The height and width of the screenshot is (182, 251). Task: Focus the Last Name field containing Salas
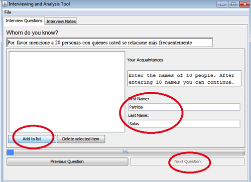(x=184, y=124)
